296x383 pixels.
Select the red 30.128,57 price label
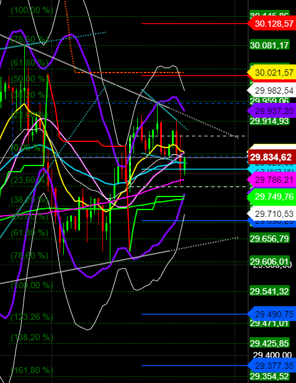(272, 24)
